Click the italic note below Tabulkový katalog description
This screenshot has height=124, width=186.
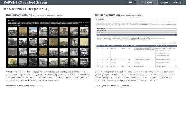113,86
